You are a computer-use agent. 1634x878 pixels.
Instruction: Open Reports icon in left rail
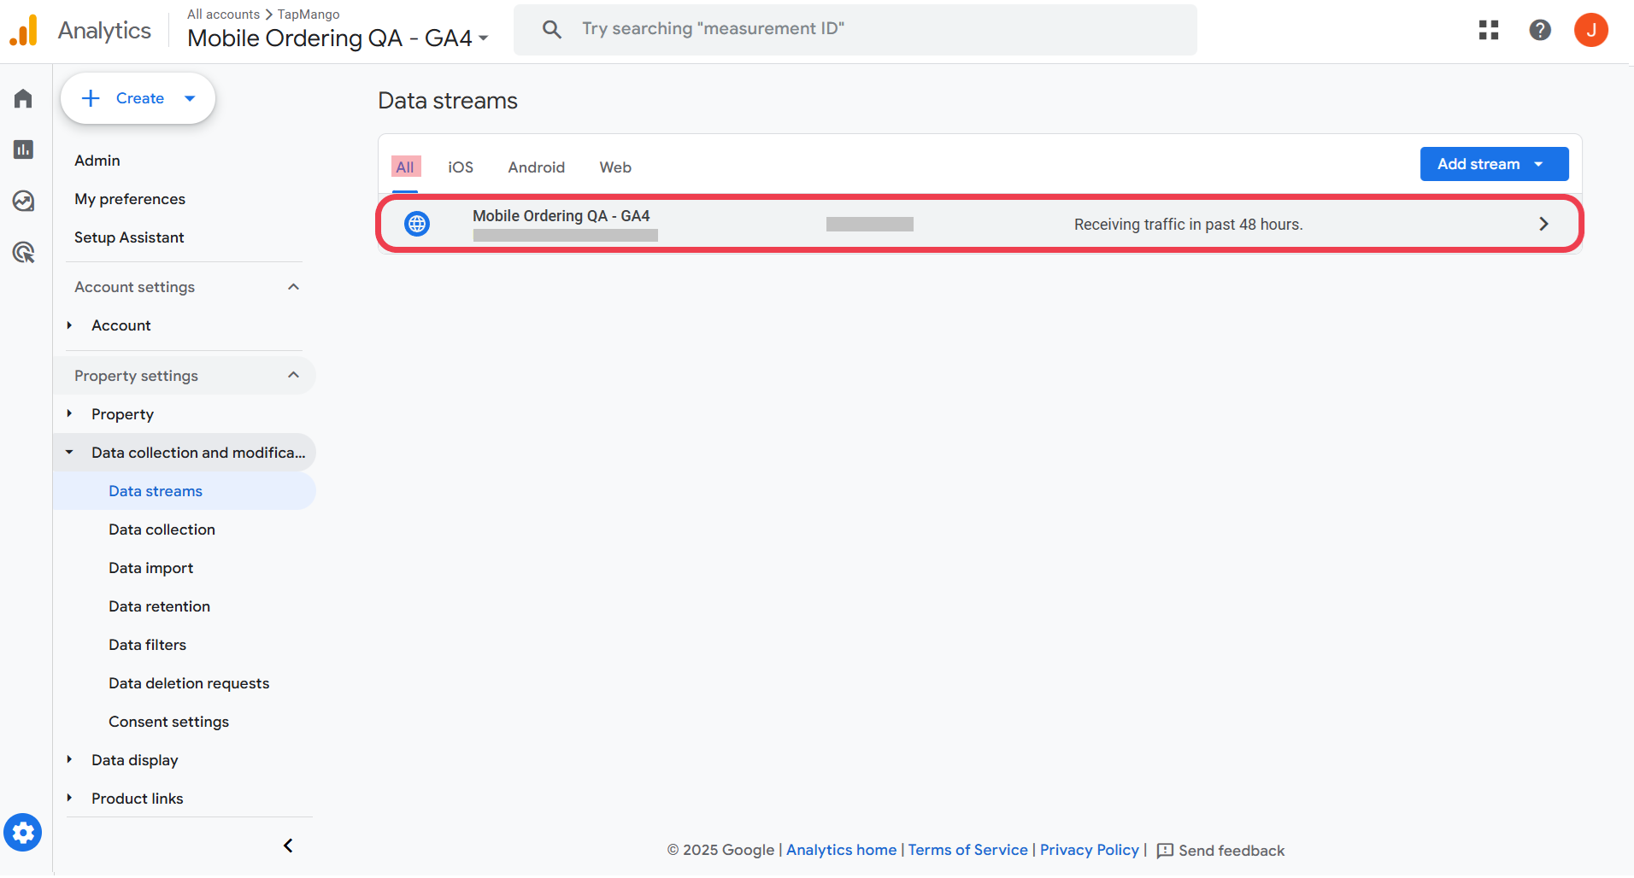23,149
